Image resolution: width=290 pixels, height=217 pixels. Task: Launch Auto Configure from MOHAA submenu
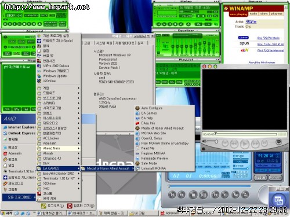(x=165, y=108)
